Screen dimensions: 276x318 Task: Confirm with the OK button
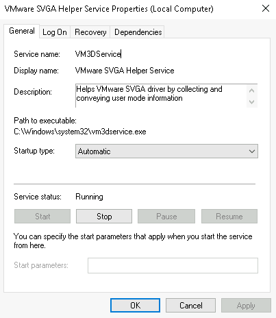pos(135,306)
